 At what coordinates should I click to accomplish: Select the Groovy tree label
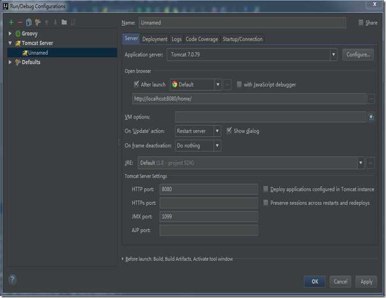click(29, 34)
